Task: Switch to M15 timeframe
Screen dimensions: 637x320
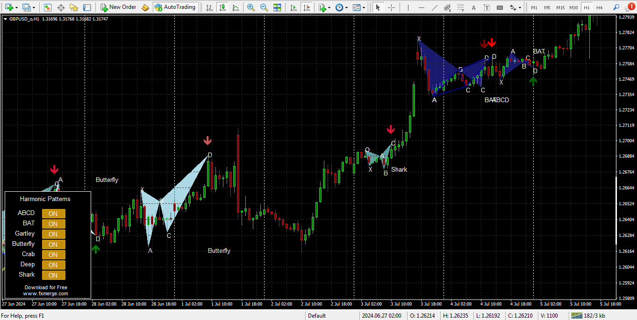Action: point(560,7)
